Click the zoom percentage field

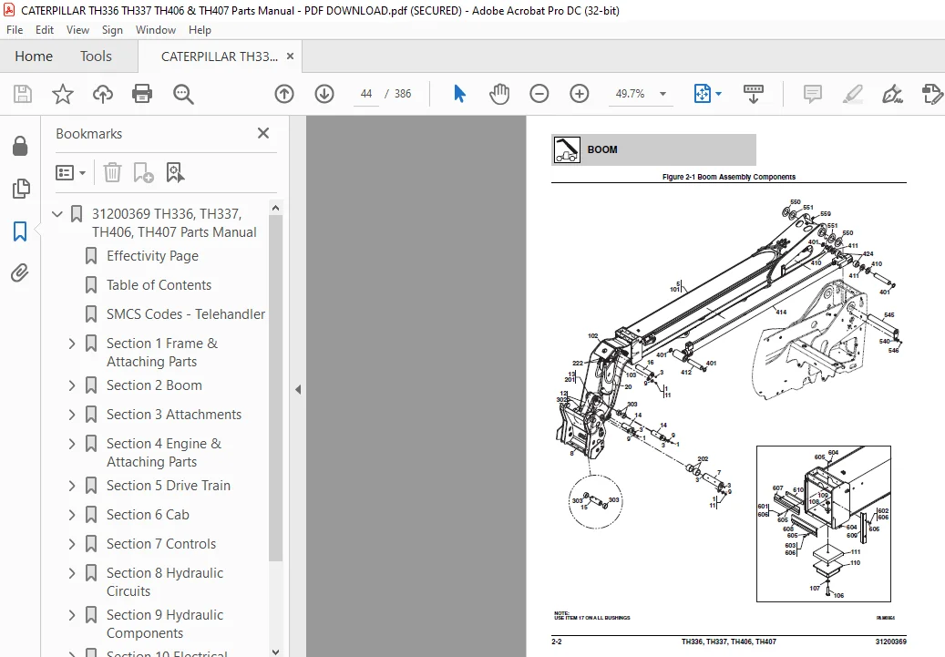[631, 94]
